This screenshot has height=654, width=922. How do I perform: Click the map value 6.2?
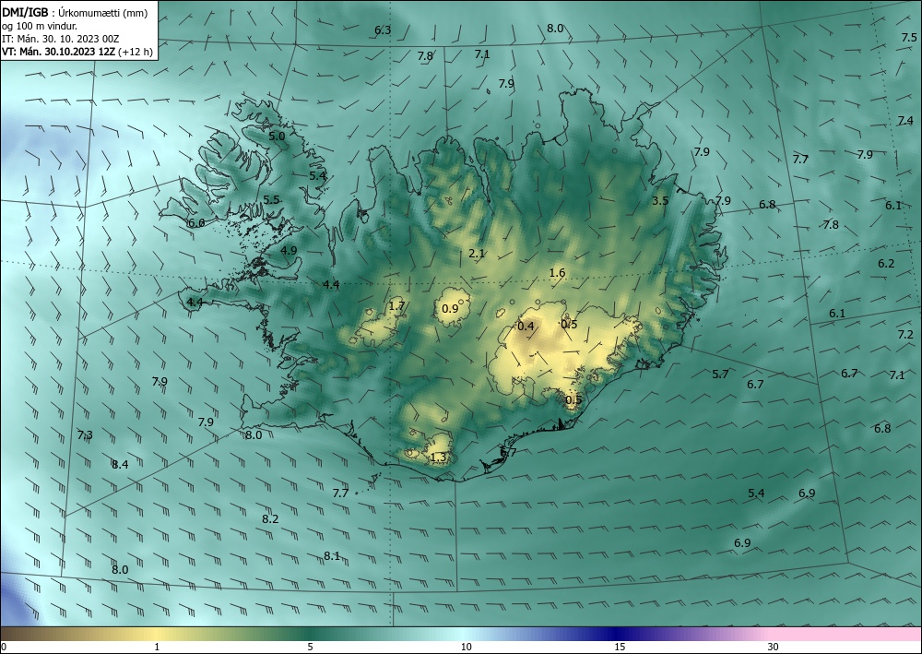click(x=886, y=264)
